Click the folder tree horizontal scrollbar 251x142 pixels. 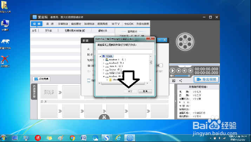point(123,83)
